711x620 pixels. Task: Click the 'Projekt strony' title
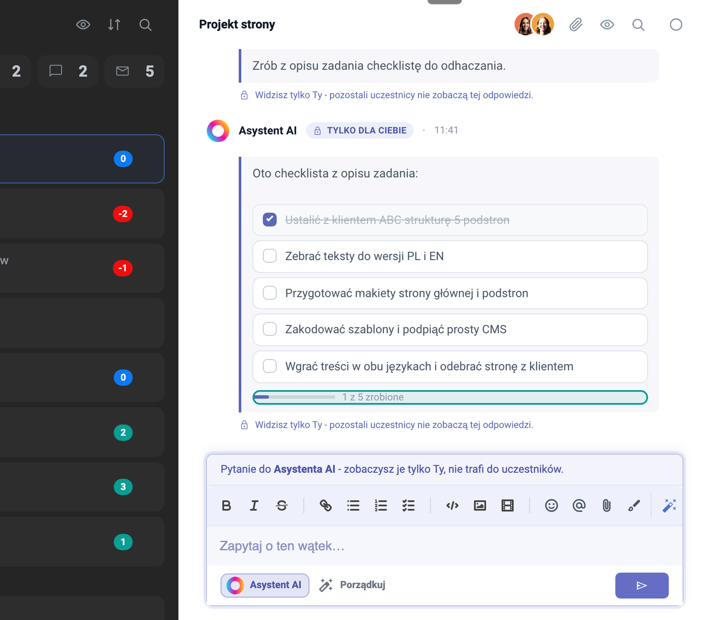237,24
